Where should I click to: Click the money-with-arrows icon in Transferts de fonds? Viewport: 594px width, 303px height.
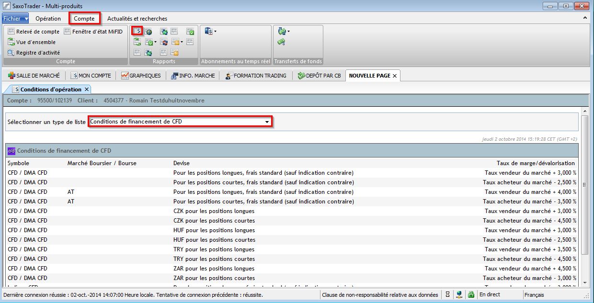pos(282,32)
